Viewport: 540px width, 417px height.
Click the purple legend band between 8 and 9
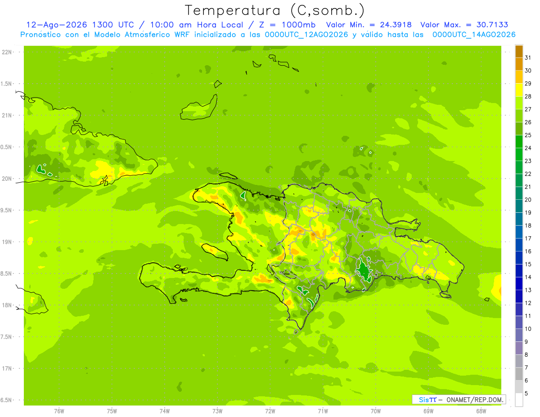click(x=519, y=348)
